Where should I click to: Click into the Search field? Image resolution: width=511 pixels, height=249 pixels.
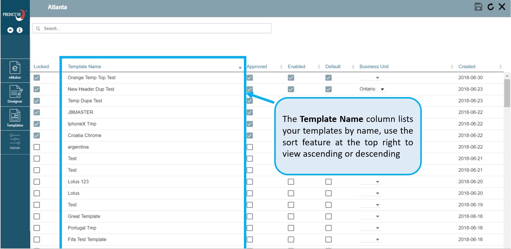pos(152,28)
